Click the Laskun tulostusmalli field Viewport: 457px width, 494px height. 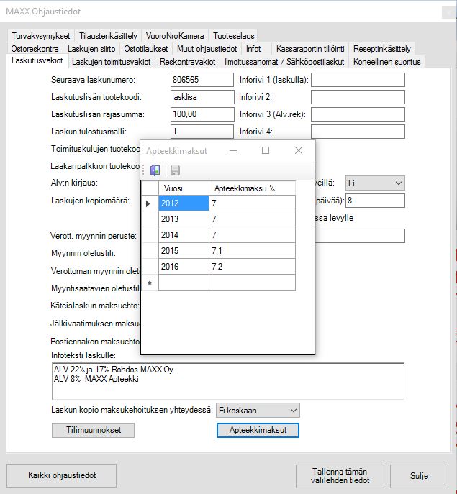[202, 132]
